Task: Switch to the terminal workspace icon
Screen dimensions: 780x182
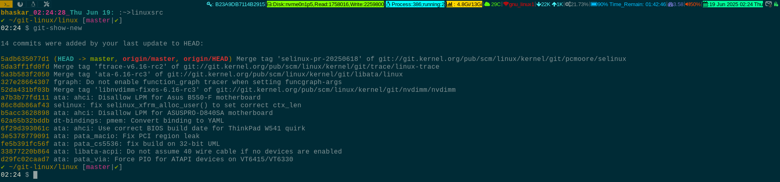Action: click(x=6, y=4)
